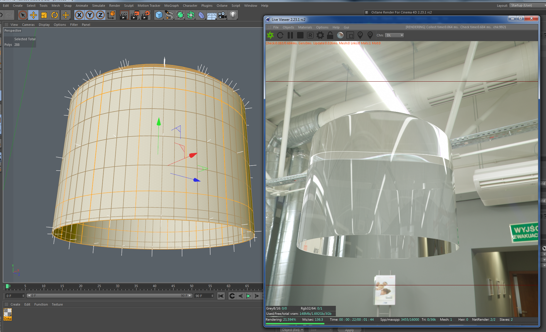
Task: Open the Object (Rel) dropdown
Action: click(292, 330)
